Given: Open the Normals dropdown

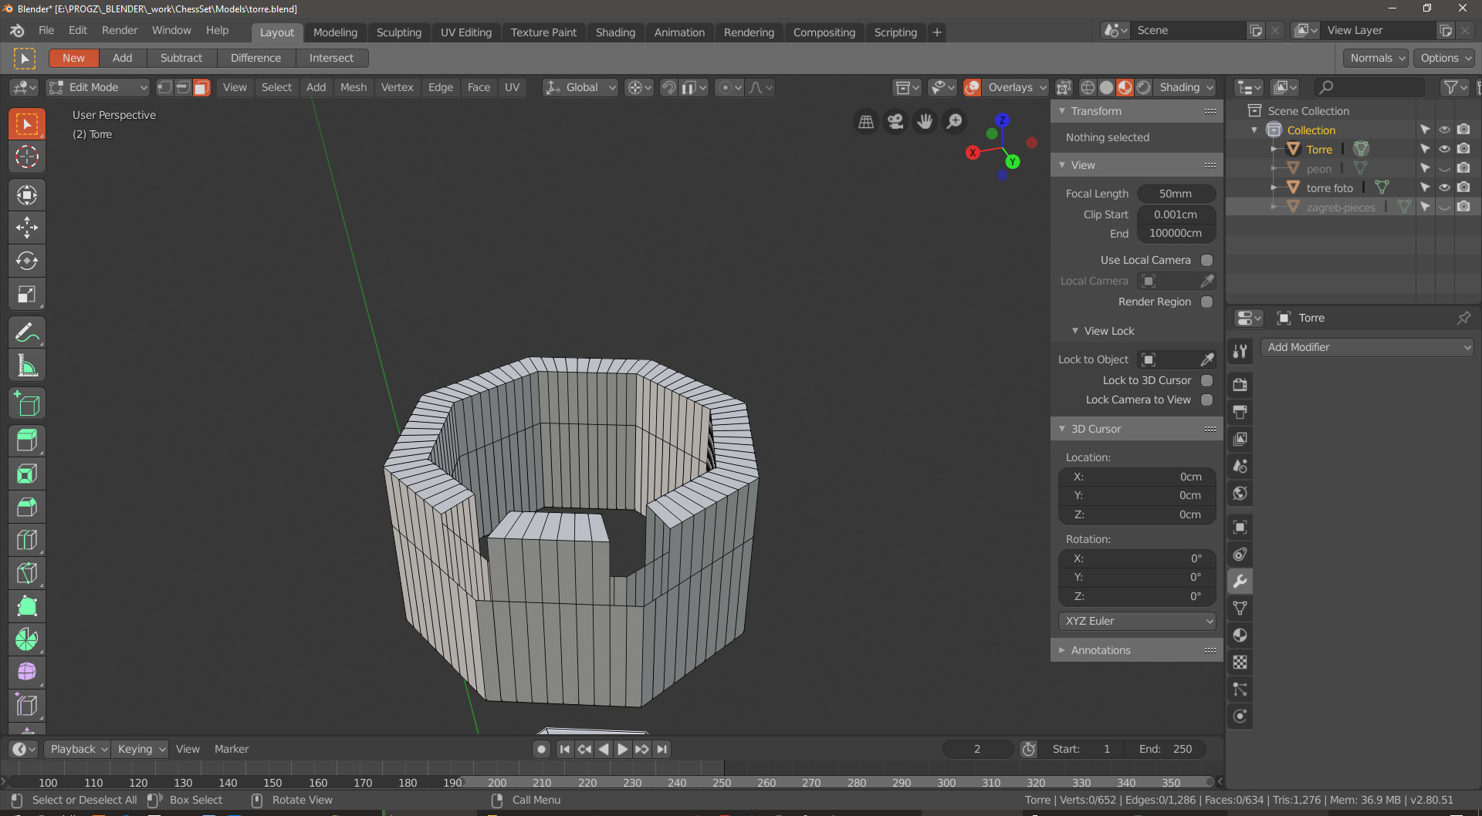Looking at the screenshot, I should [1376, 58].
